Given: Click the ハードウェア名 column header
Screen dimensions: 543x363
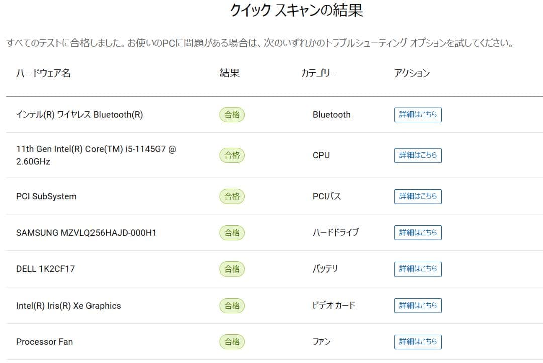Looking at the screenshot, I should point(43,73).
